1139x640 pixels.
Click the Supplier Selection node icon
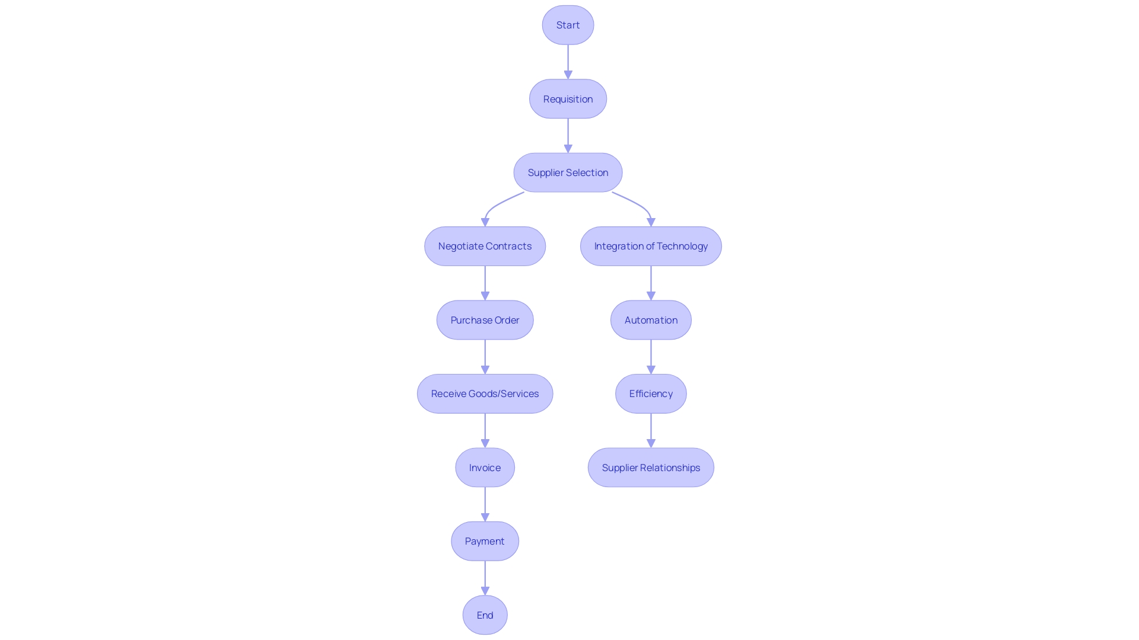(568, 172)
